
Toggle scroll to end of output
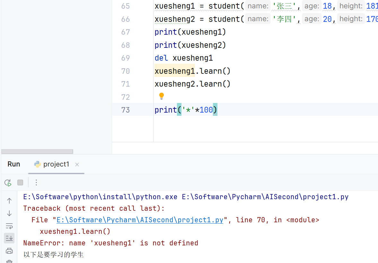coord(9,238)
